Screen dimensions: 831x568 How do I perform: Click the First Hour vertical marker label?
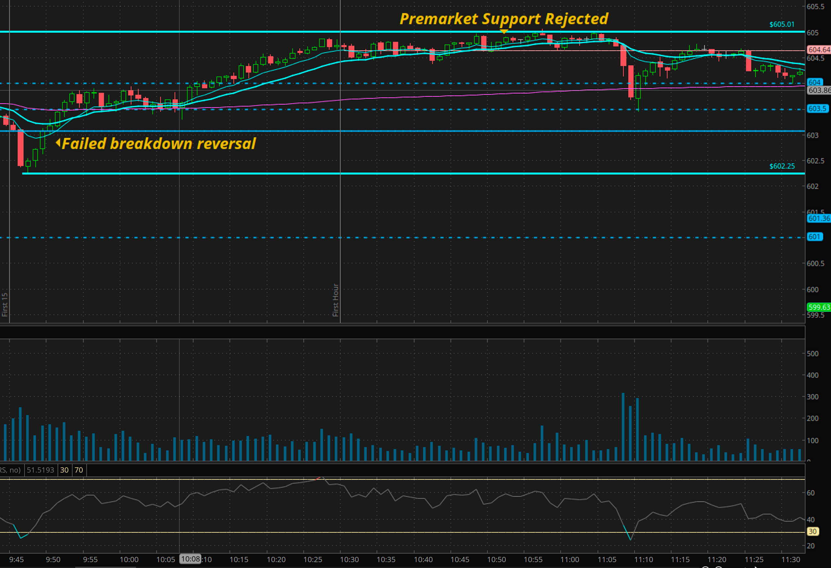(335, 300)
